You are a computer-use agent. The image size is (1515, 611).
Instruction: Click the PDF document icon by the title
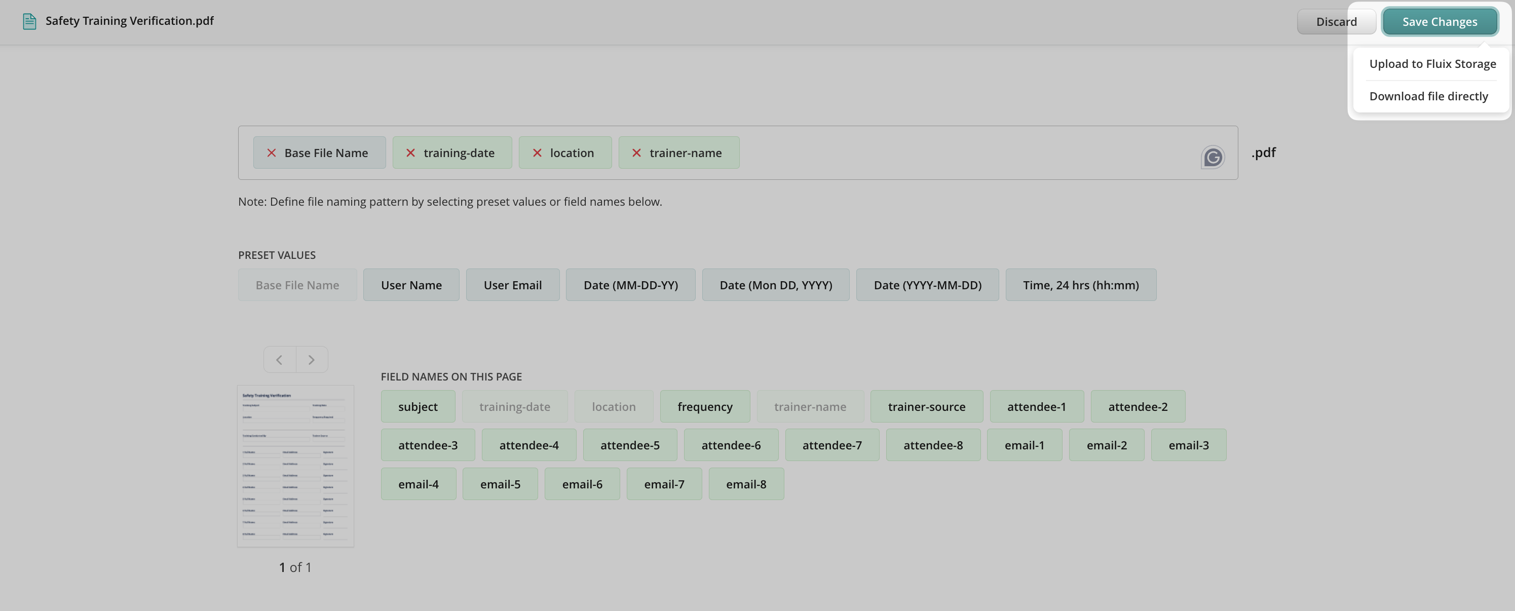29,21
